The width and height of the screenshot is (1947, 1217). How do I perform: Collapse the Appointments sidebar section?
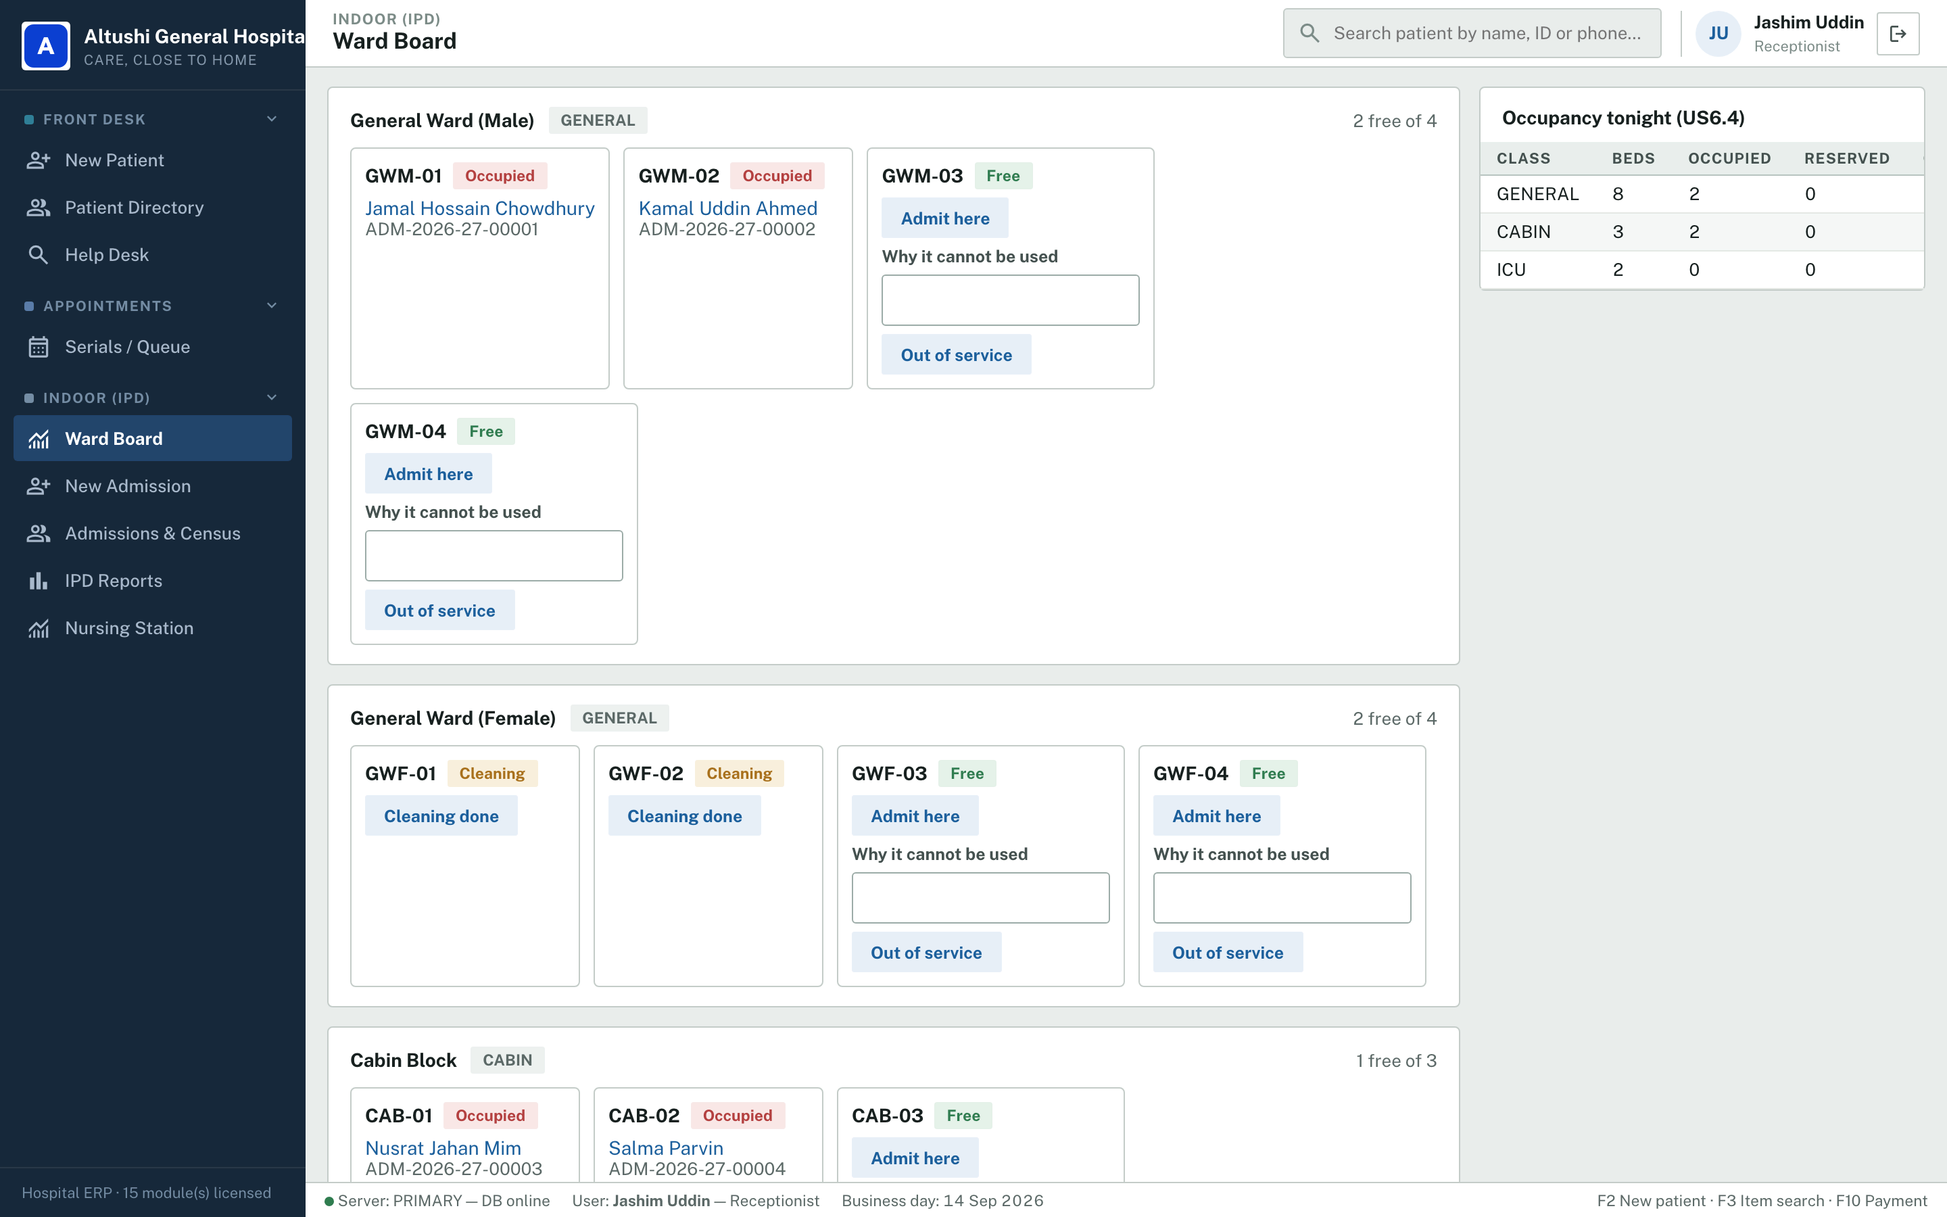tap(272, 306)
